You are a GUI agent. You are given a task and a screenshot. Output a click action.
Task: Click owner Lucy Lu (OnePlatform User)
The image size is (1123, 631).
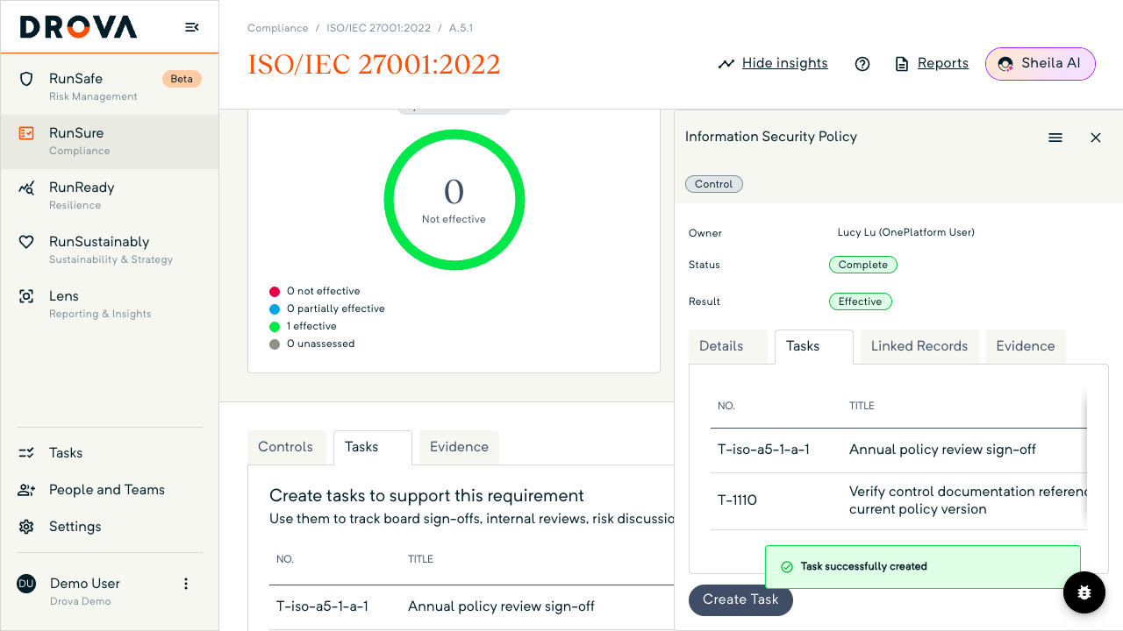pyautogui.click(x=906, y=233)
